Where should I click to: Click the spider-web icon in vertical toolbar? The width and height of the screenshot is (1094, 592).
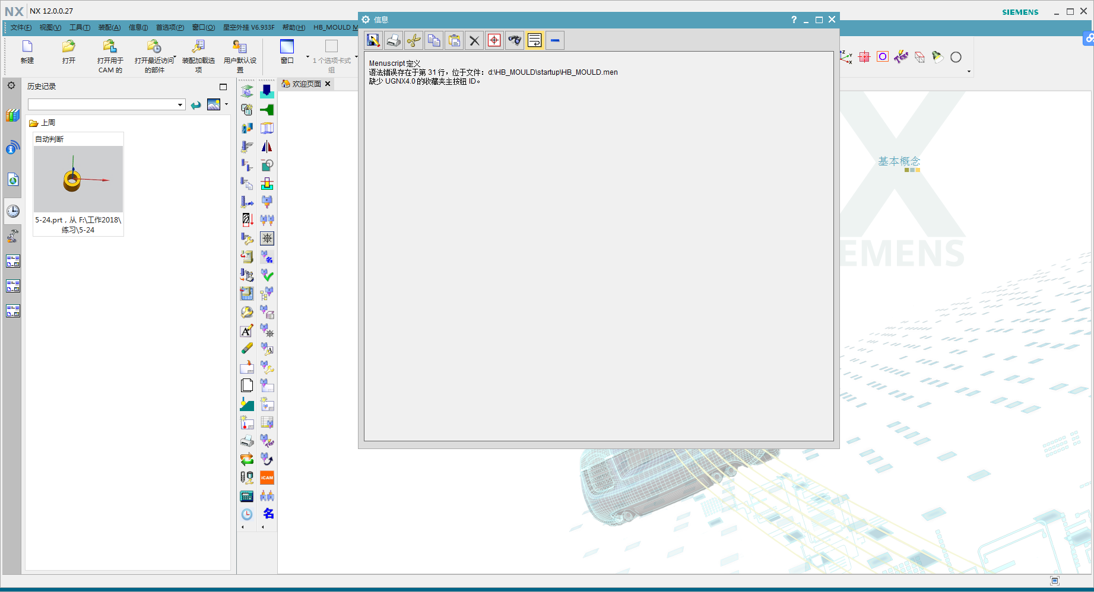pos(267,238)
